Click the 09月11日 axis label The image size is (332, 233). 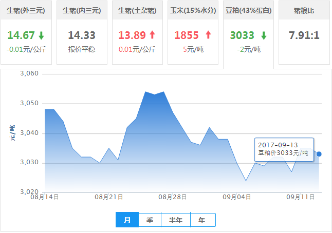pos(301,197)
